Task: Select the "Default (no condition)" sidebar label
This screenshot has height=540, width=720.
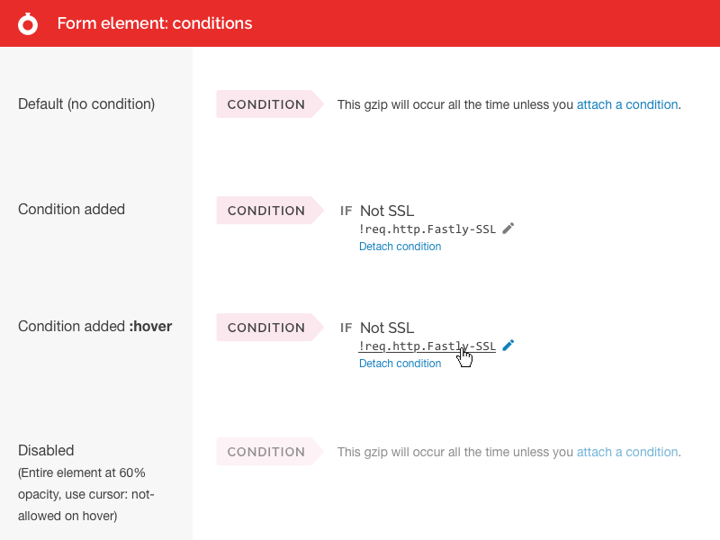Action: (86, 104)
